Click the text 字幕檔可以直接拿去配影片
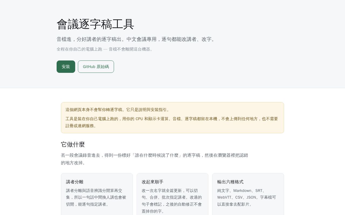 click(x=247, y=201)
